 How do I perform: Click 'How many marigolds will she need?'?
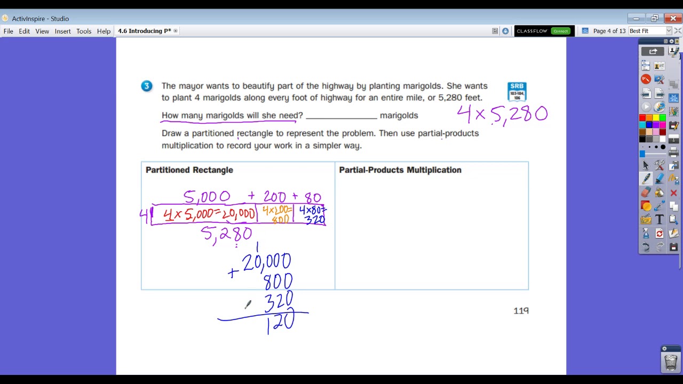(232, 115)
